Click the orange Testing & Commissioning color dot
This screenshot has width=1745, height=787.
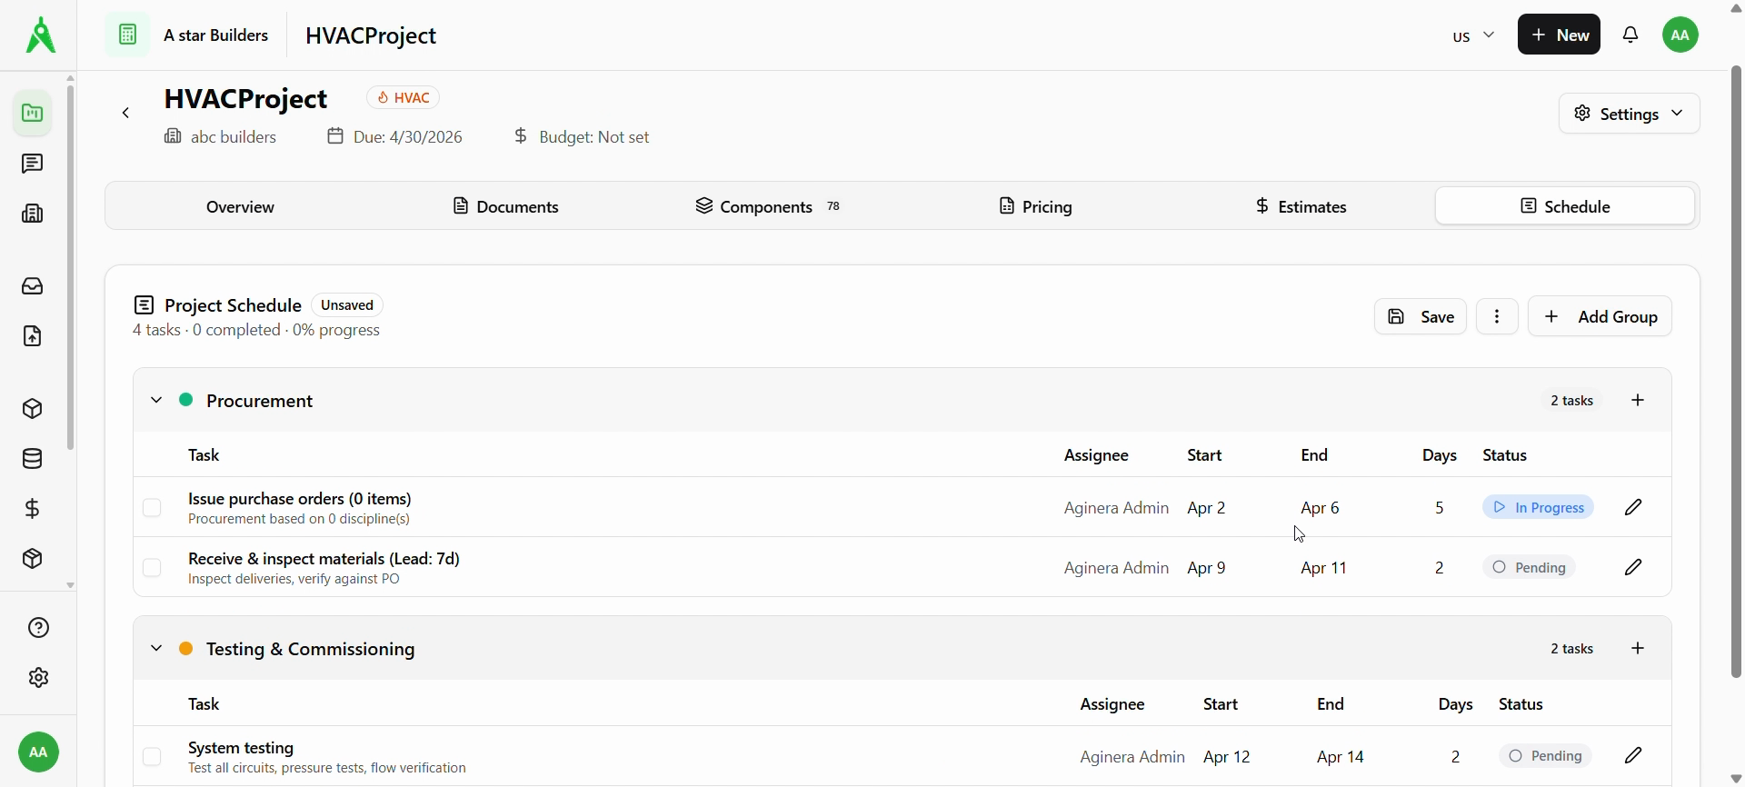(186, 649)
